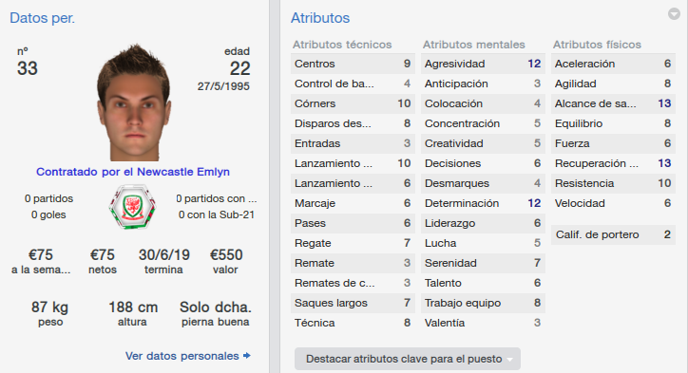Click the Recuperación attribute row
The image size is (688, 373).
tap(613, 163)
